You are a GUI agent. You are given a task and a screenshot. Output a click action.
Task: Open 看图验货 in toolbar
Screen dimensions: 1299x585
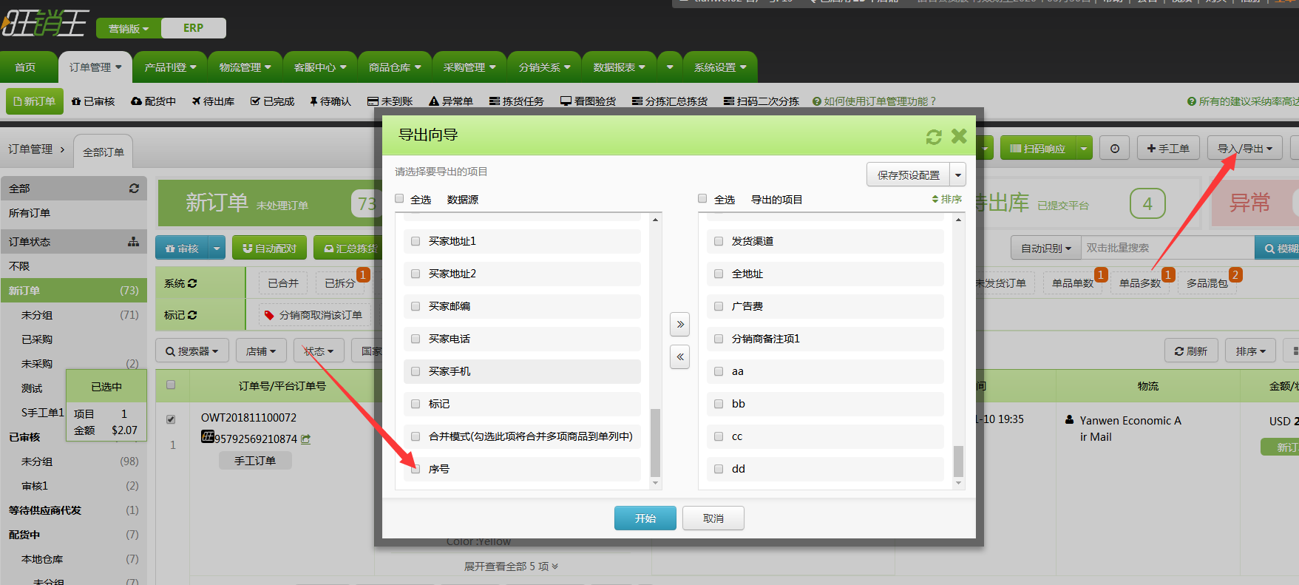(589, 101)
